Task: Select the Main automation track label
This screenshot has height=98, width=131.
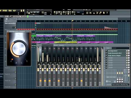Action: pyautogui.click(x=10, y=23)
